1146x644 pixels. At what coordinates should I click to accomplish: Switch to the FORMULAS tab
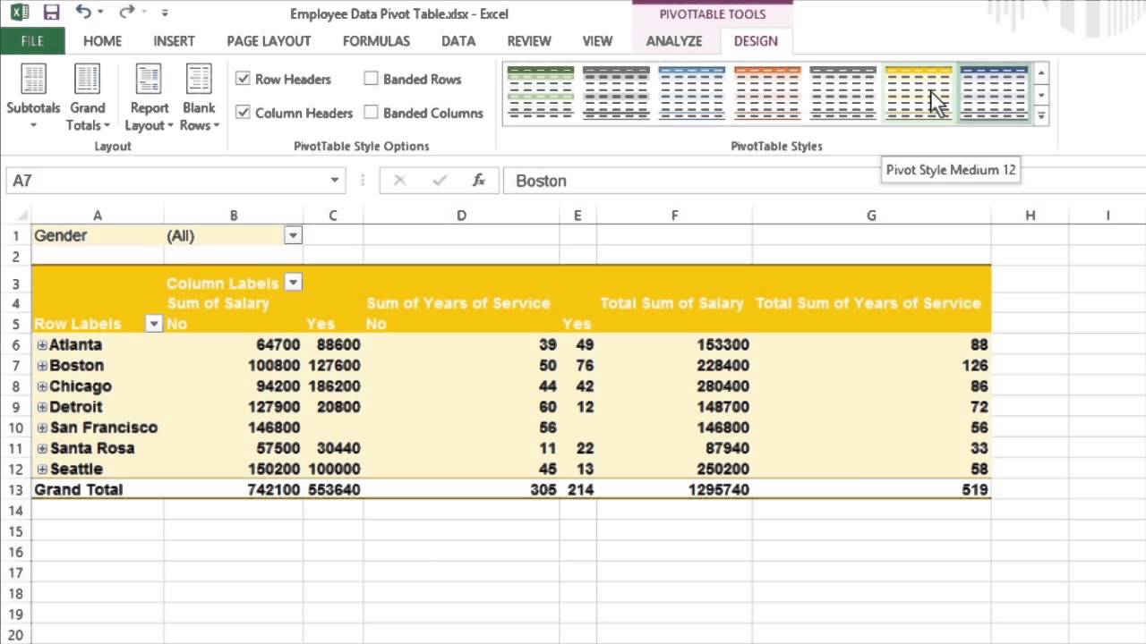pos(376,41)
